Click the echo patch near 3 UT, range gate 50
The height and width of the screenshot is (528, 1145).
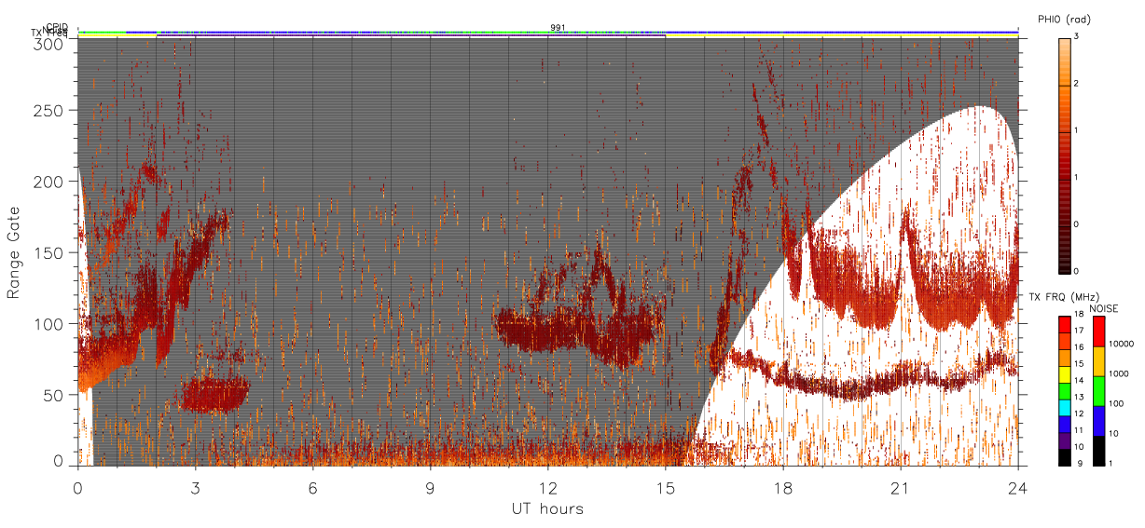coord(215,394)
